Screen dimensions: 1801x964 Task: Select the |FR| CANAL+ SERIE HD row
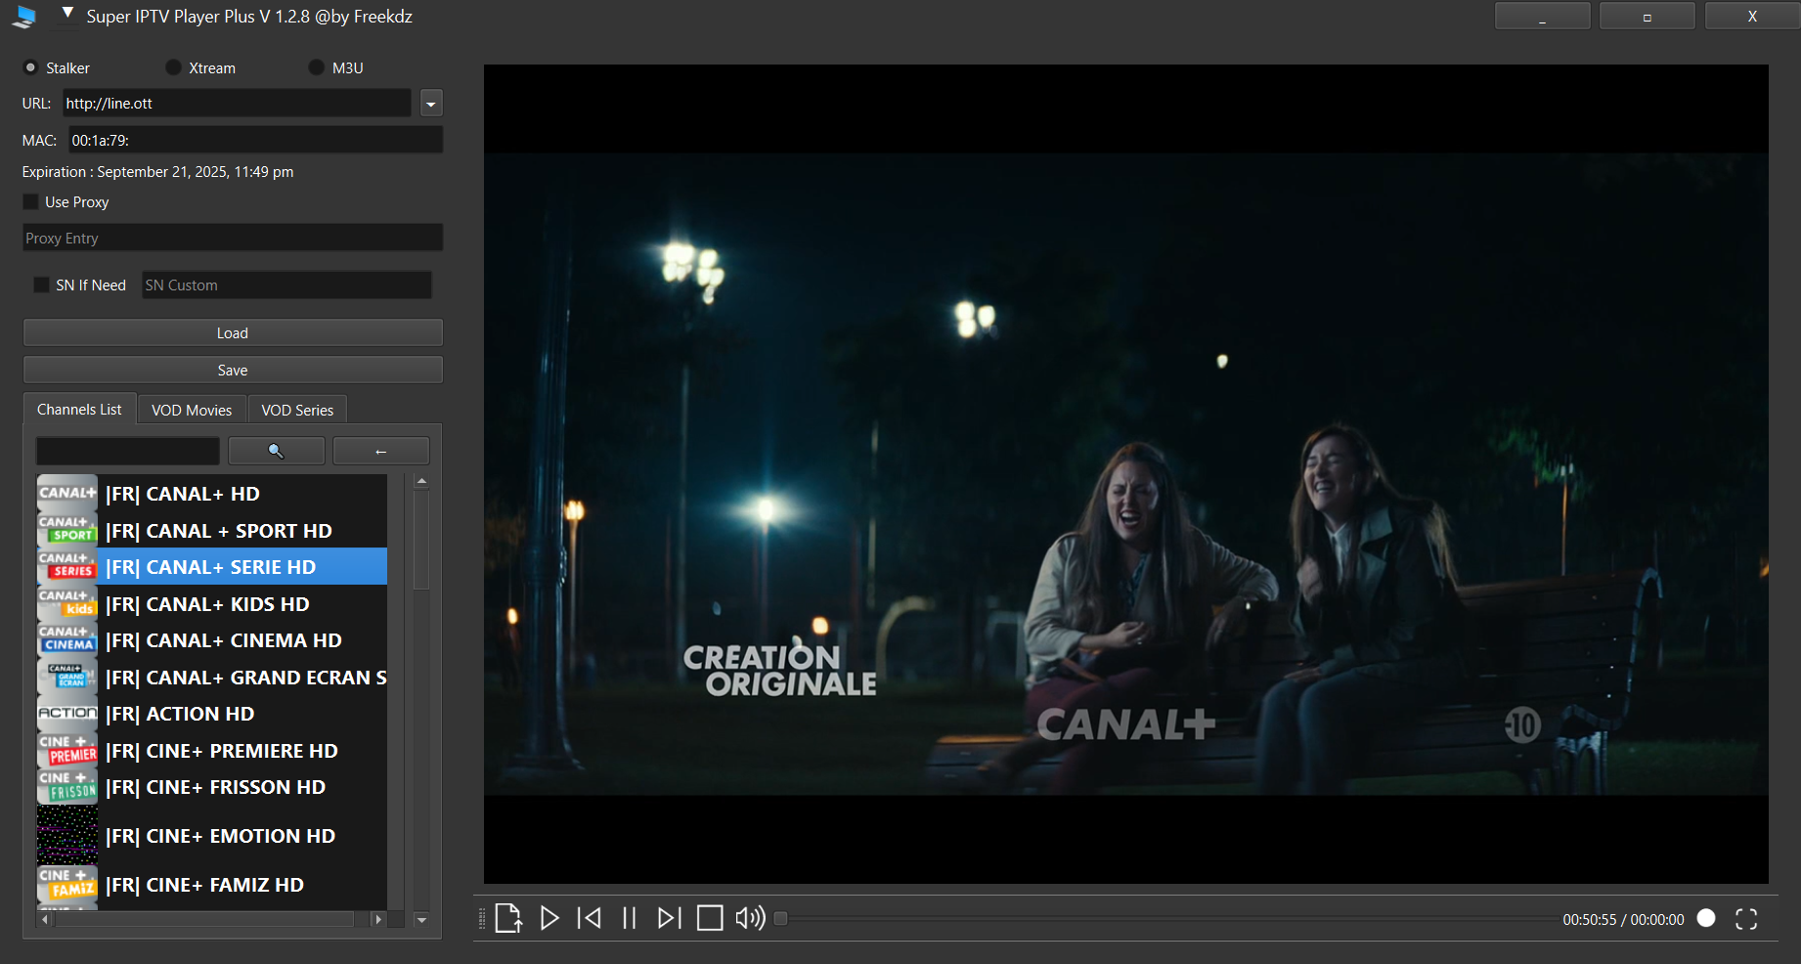point(212,567)
